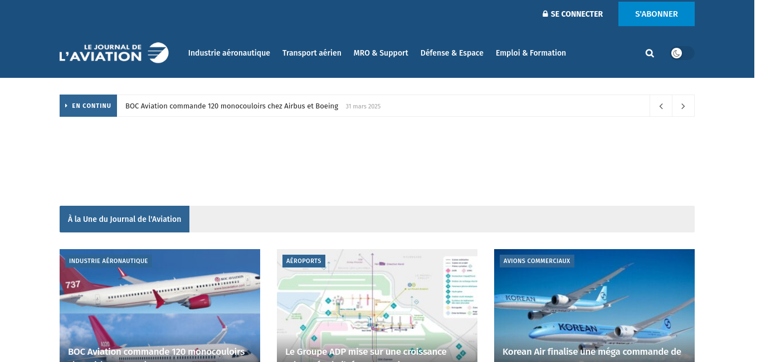Click the 31 mars 2025 ticker date
The width and height of the screenshot is (761, 362).
click(363, 106)
